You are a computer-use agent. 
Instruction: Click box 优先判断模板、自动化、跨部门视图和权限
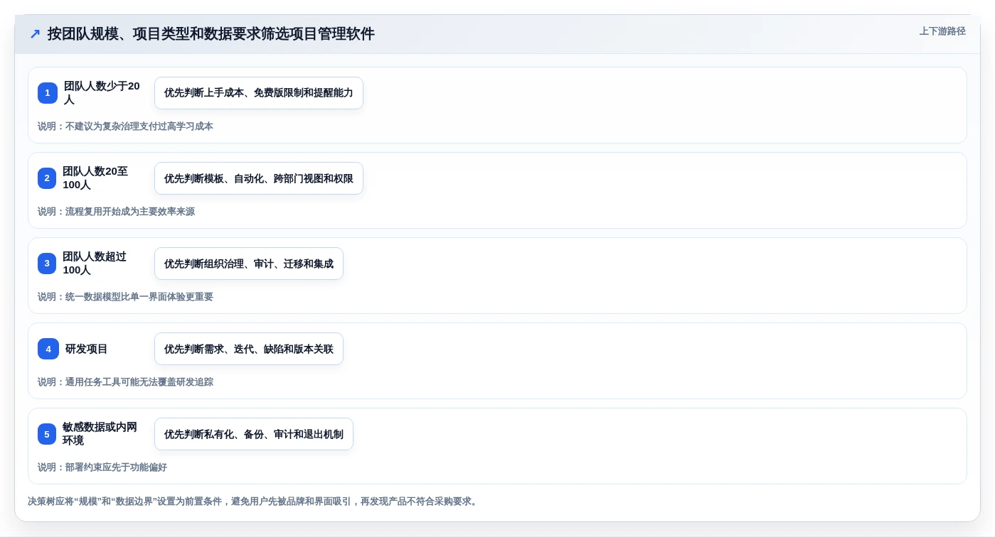[259, 178]
